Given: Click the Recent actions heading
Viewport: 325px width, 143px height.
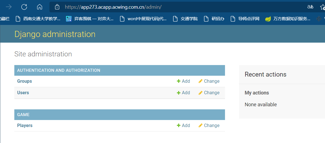Looking at the screenshot, I should click(265, 74).
